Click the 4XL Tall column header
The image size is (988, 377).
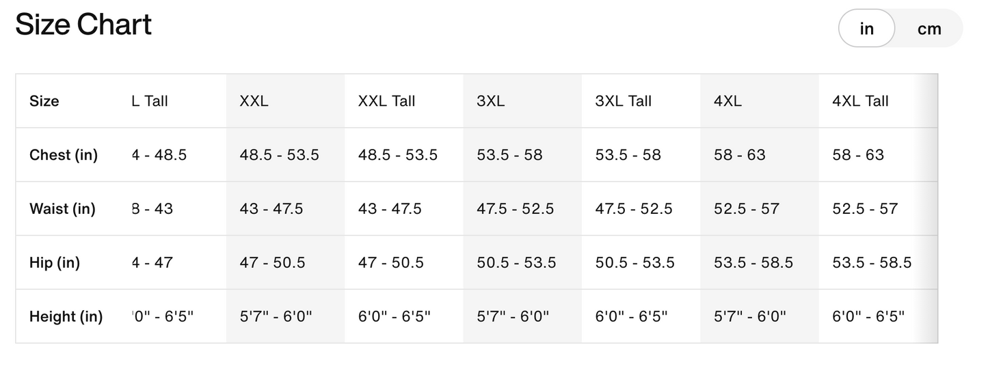point(860,101)
